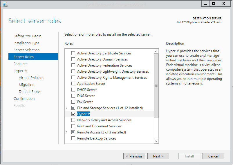Jump to the Confirmation step

click(x=24, y=99)
